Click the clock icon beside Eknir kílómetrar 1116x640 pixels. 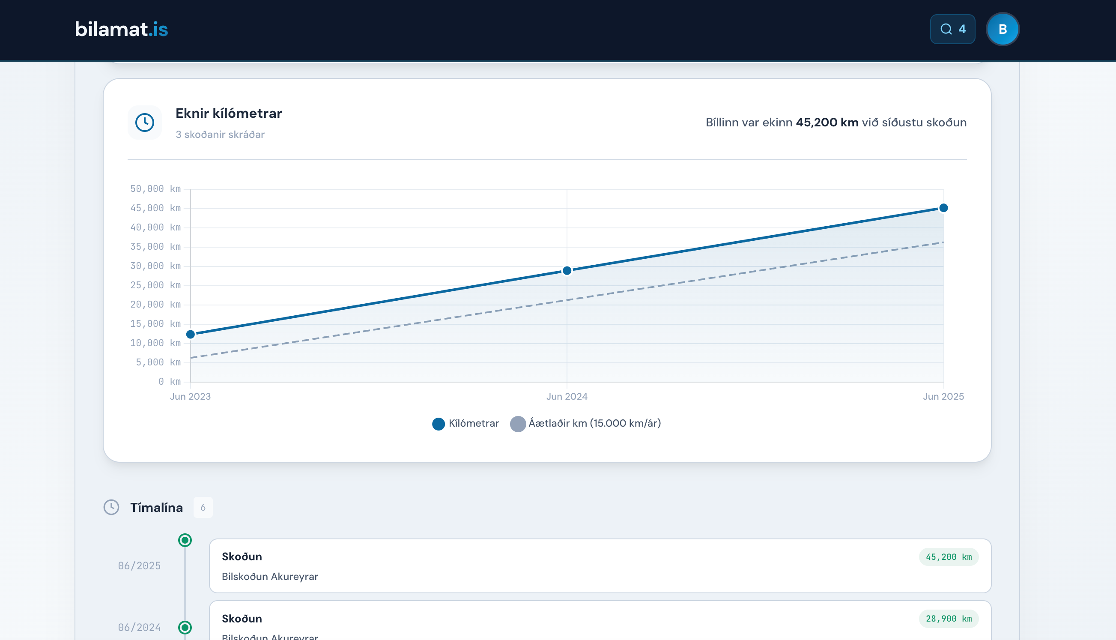[x=145, y=123]
